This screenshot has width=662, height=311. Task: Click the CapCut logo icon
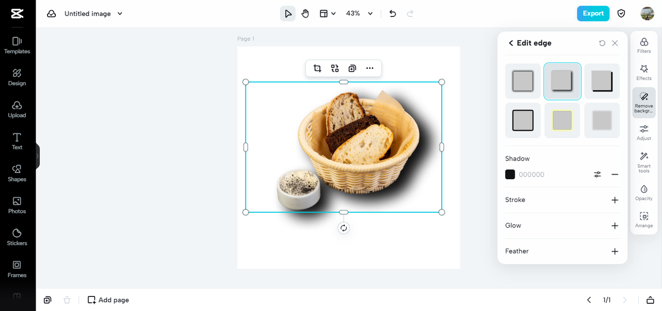pyautogui.click(x=17, y=14)
